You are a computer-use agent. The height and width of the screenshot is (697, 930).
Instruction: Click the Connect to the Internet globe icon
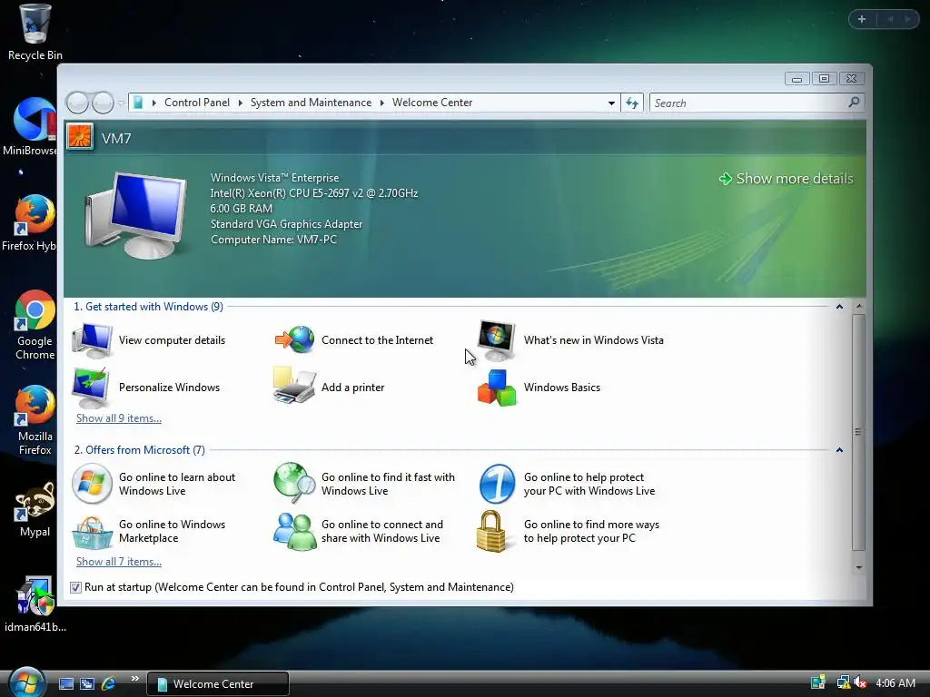pyautogui.click(x=295, y=340)
